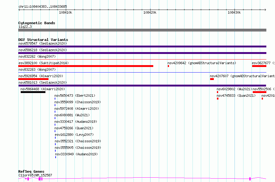Select the black bar under nsv5864468
The width and height of the screenshot is (275, 182).
tap(33, 92)
